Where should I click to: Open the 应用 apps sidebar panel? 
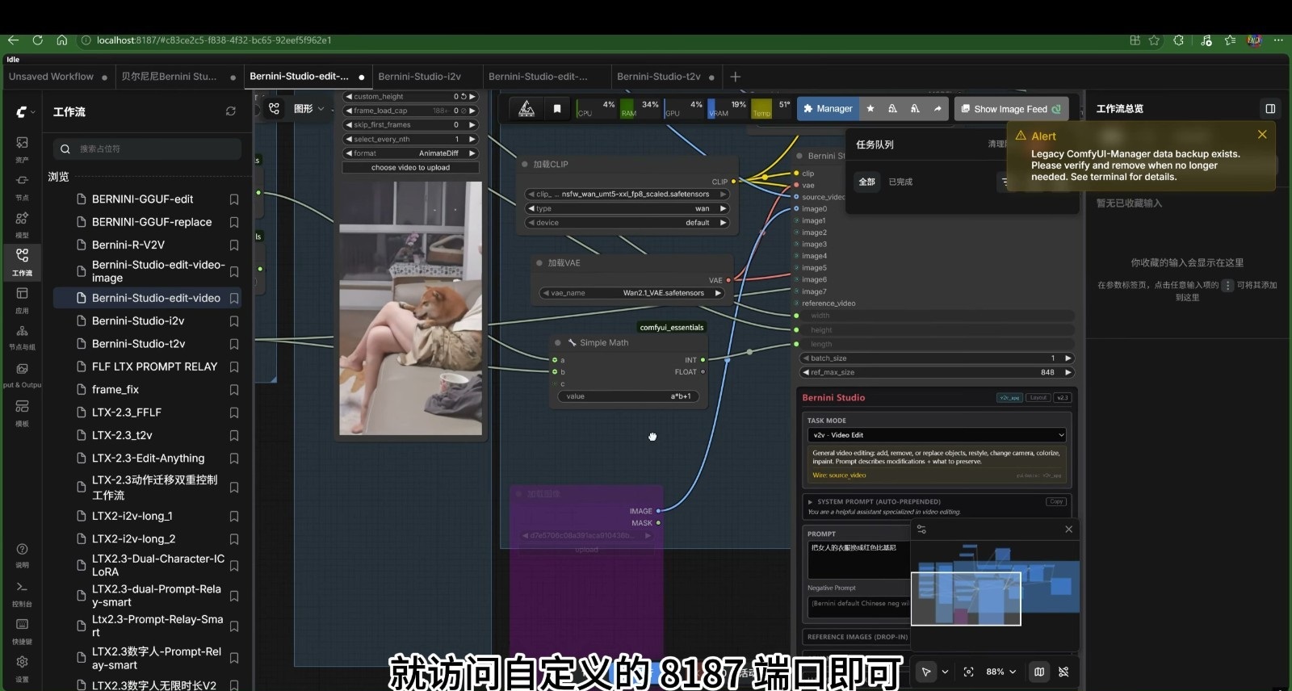coord(22,299)
